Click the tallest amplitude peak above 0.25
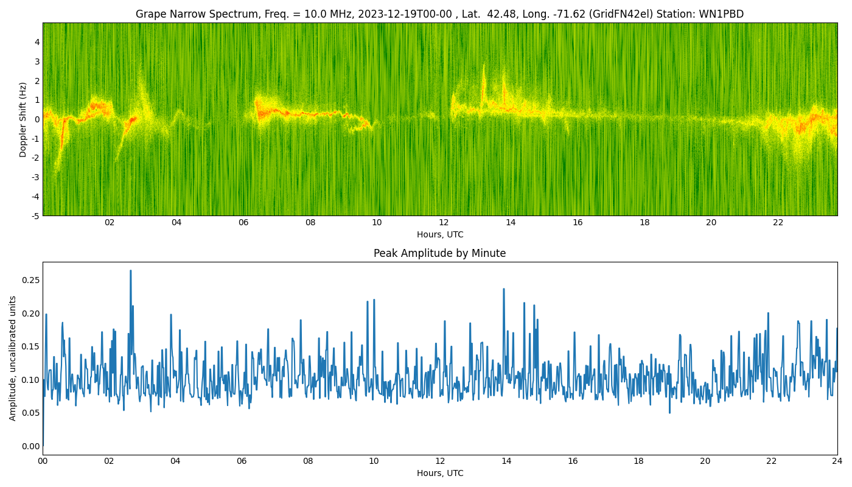 coord(130,272)
